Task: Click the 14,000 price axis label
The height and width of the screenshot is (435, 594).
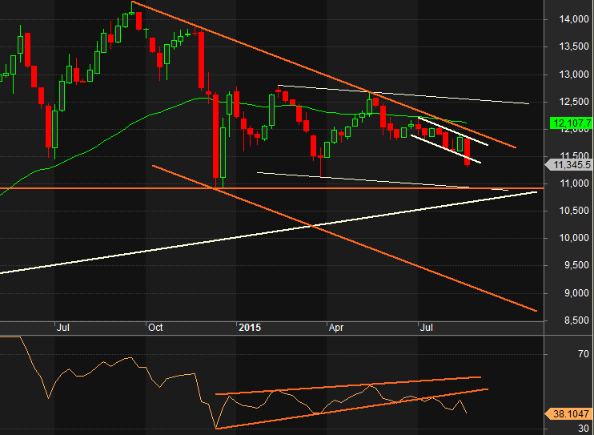Action: coord(574,19)
